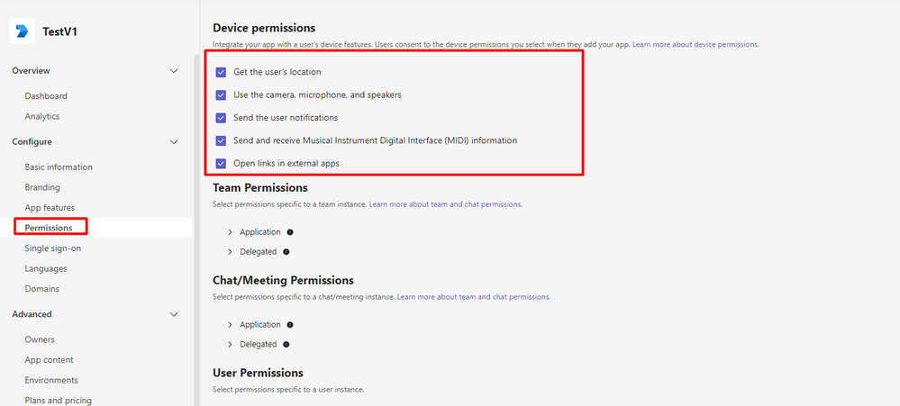This screenshot has height=406, width=900.
Task: Open the Analytics page
Action: (42, 116)
